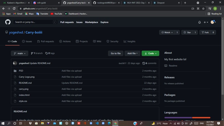The image size is (224, 126).
Task: Open the YouTube bookmark
Action: click(56, 14)
